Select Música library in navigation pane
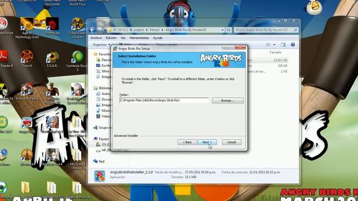The width and height of the screenshot is (358, 201). point(103,111)
